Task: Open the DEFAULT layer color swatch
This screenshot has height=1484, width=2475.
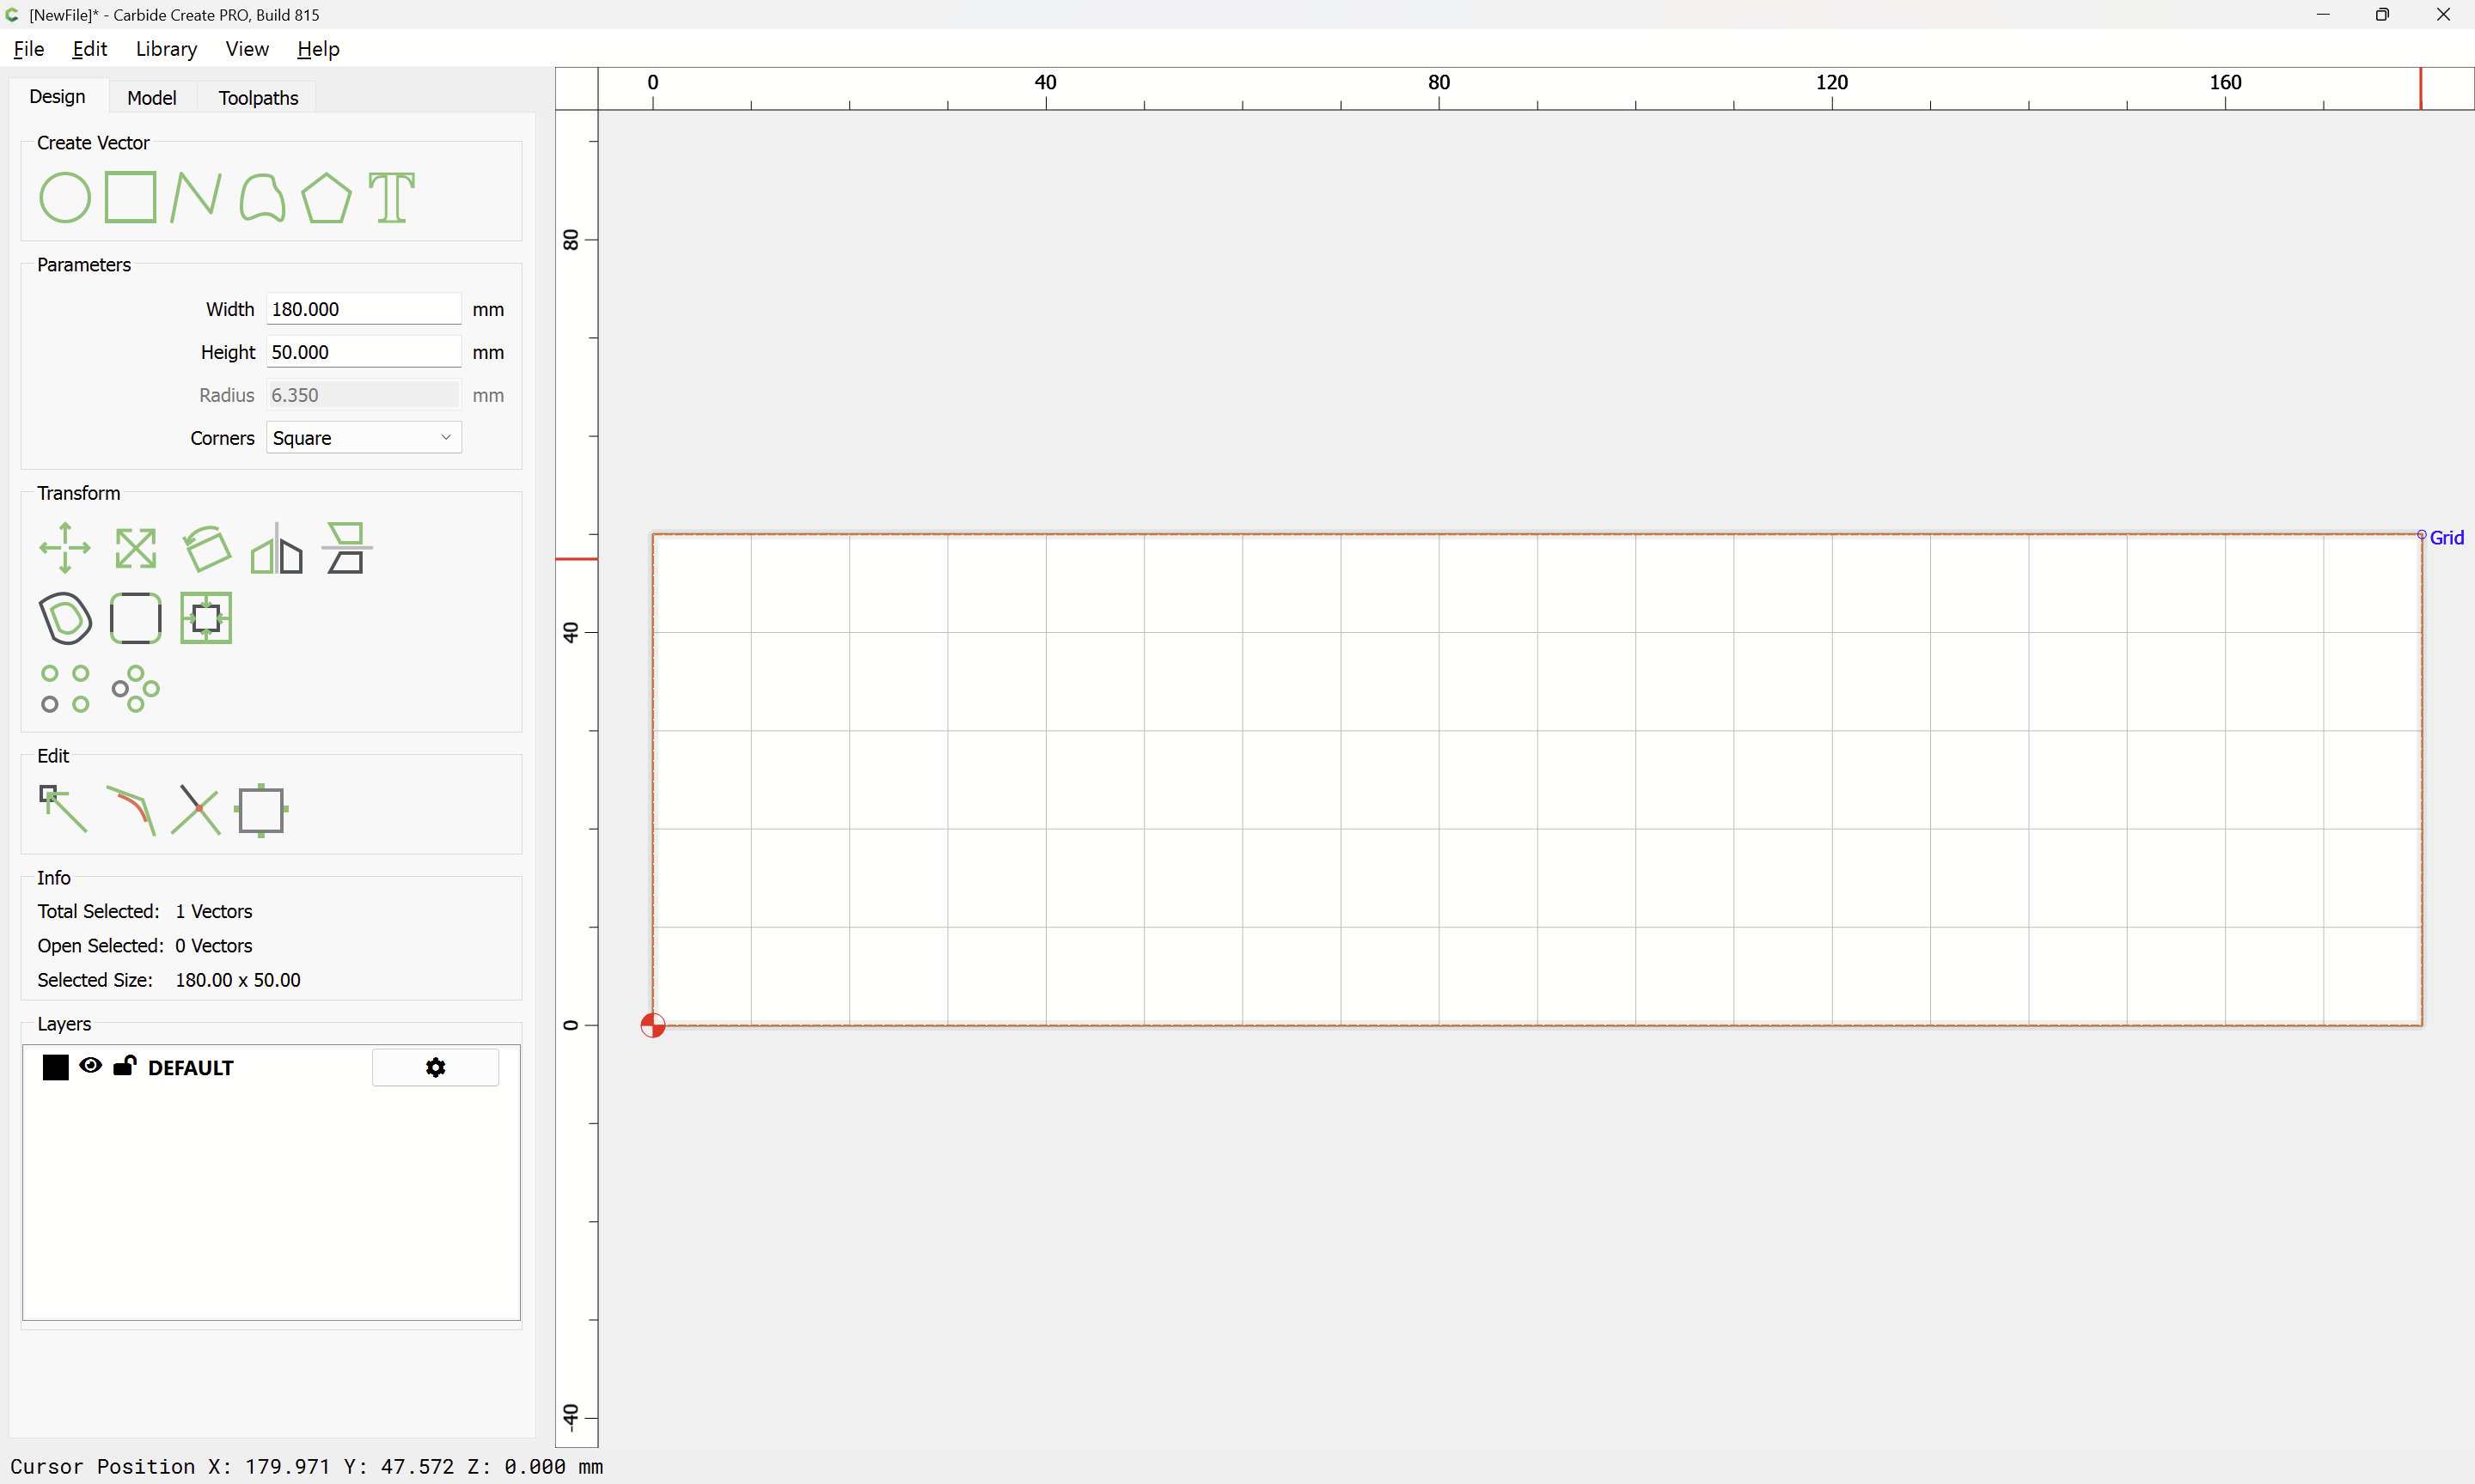Action: pyautogui.click(x=56, y=1068)
